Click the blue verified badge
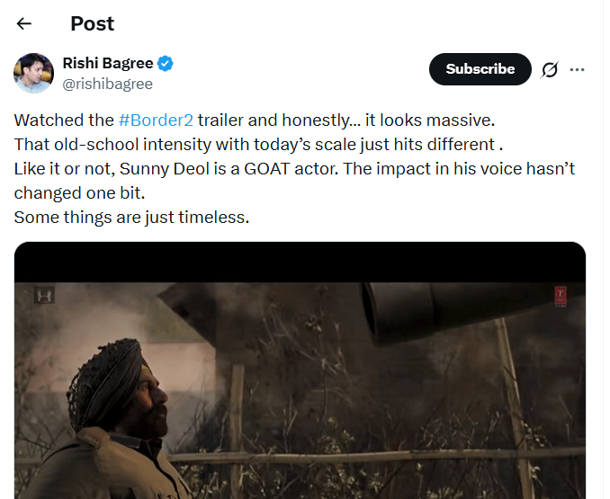The image size is (610, 499). click(x=166, y=63)
